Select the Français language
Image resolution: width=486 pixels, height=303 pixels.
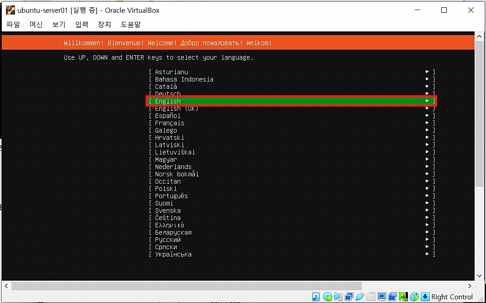[x=291, y=123]
